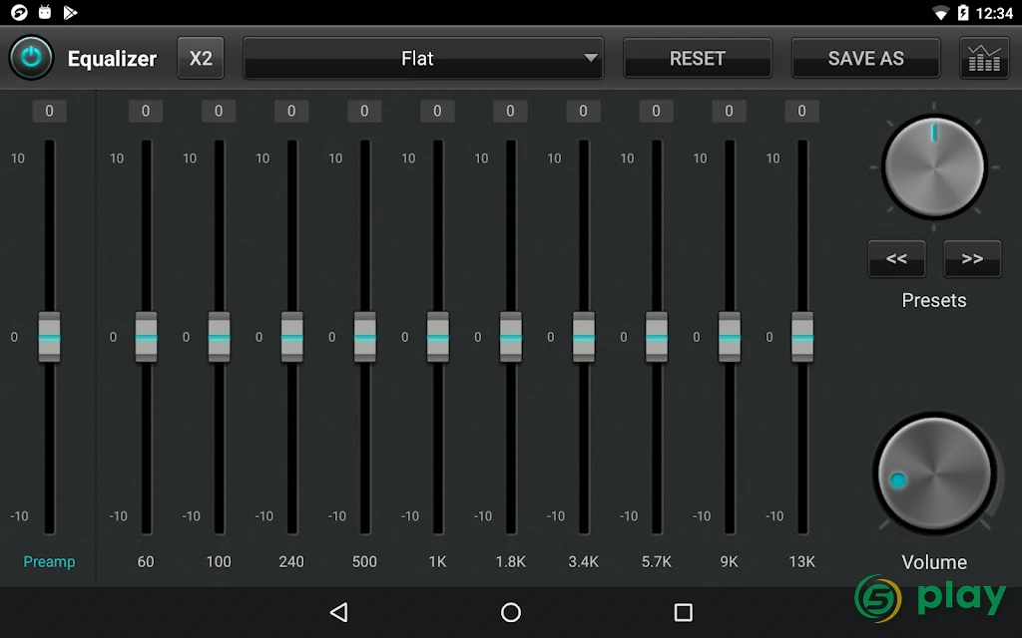
Task: Click the 13K band slider handle
Action: 802,337
